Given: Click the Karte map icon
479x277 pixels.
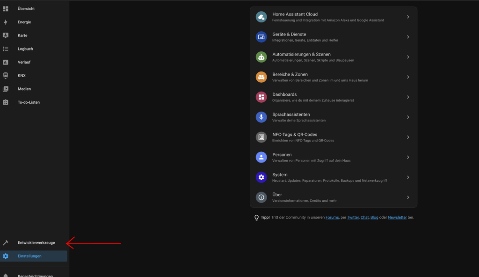Looking at the screenshot, I should point(6,36).
